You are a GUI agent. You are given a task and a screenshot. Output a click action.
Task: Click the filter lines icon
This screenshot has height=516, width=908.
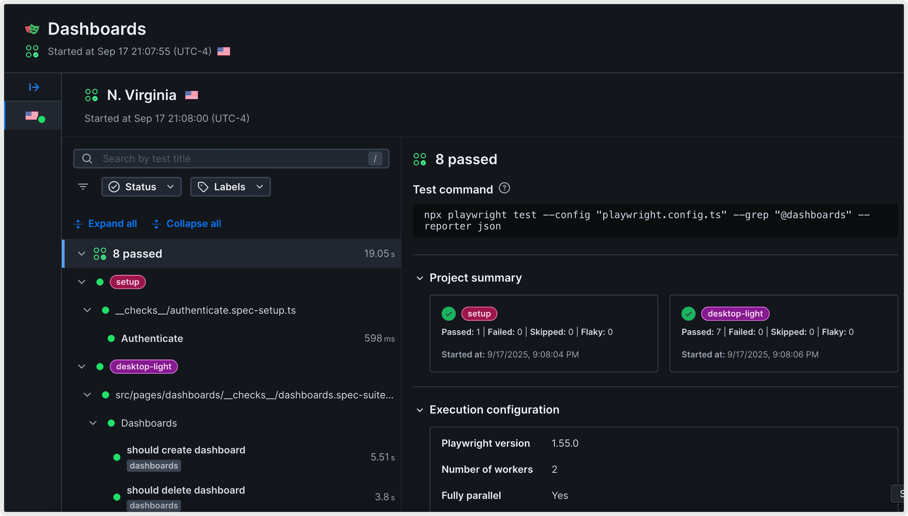[x=83, y=187]
